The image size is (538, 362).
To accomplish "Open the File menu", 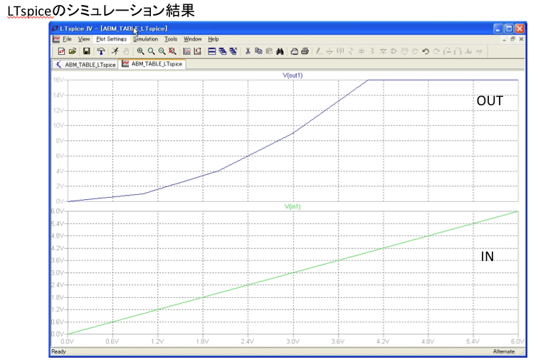I will (67, 39).
